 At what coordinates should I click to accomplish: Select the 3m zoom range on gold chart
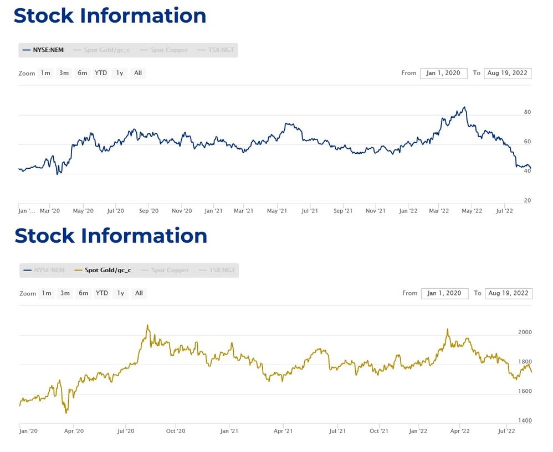[x=65, y=293]
